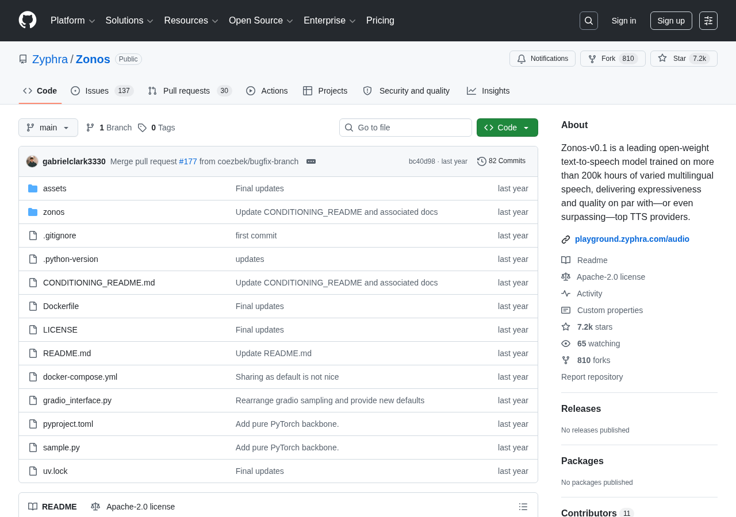736x517 pixels.
Task: Switch to the Code tab
Action: [40, 91]
